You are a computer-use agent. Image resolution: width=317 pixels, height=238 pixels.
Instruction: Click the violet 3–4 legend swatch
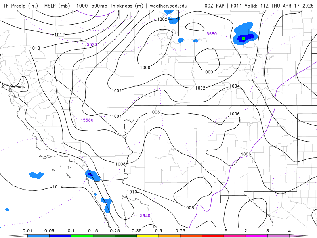tap(279, 236)
